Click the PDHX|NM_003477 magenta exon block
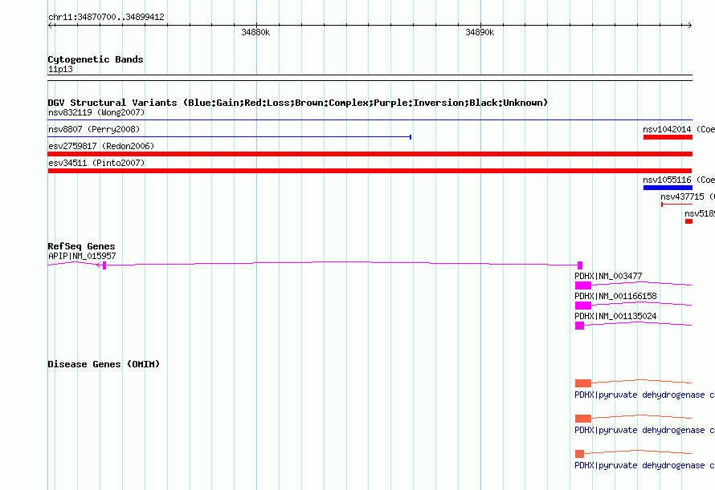 583,285
